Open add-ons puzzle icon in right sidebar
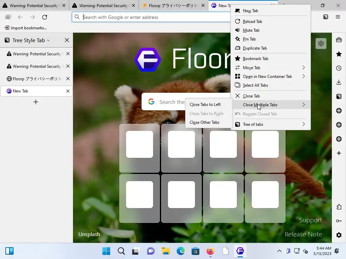The width and height of the screenshot is (346, 259). [339, 207]
